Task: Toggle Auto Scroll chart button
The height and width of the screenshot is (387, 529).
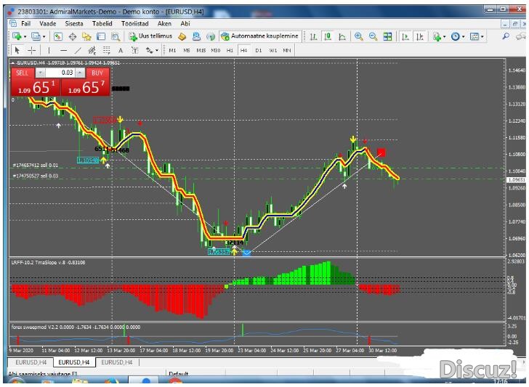Action: coord(405,36)
